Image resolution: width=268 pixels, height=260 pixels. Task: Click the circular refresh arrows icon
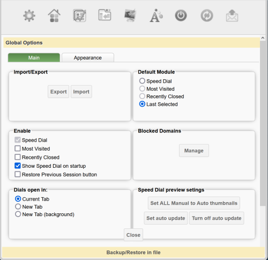pyautogui.click(x=207, y=16)
